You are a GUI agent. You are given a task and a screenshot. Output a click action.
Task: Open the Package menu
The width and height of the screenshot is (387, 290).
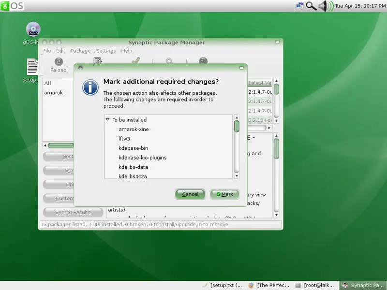(80, 51)
